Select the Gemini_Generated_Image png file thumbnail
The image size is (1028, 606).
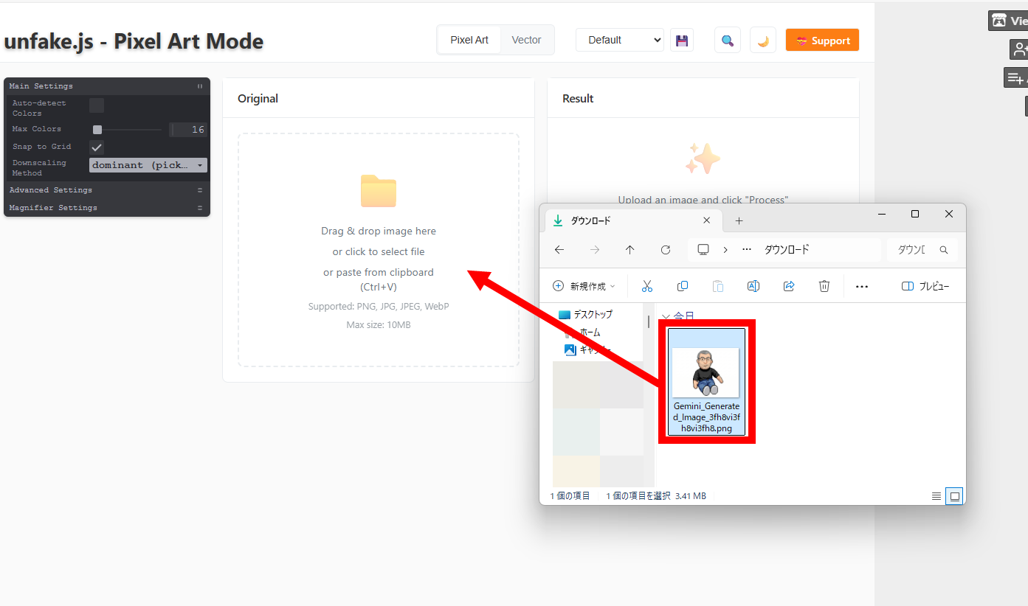(706, 381)
